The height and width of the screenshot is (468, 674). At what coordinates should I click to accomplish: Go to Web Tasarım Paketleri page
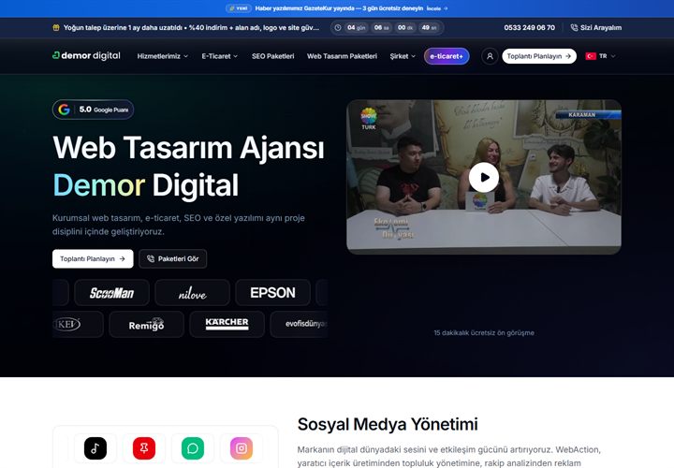pos(342,56)
